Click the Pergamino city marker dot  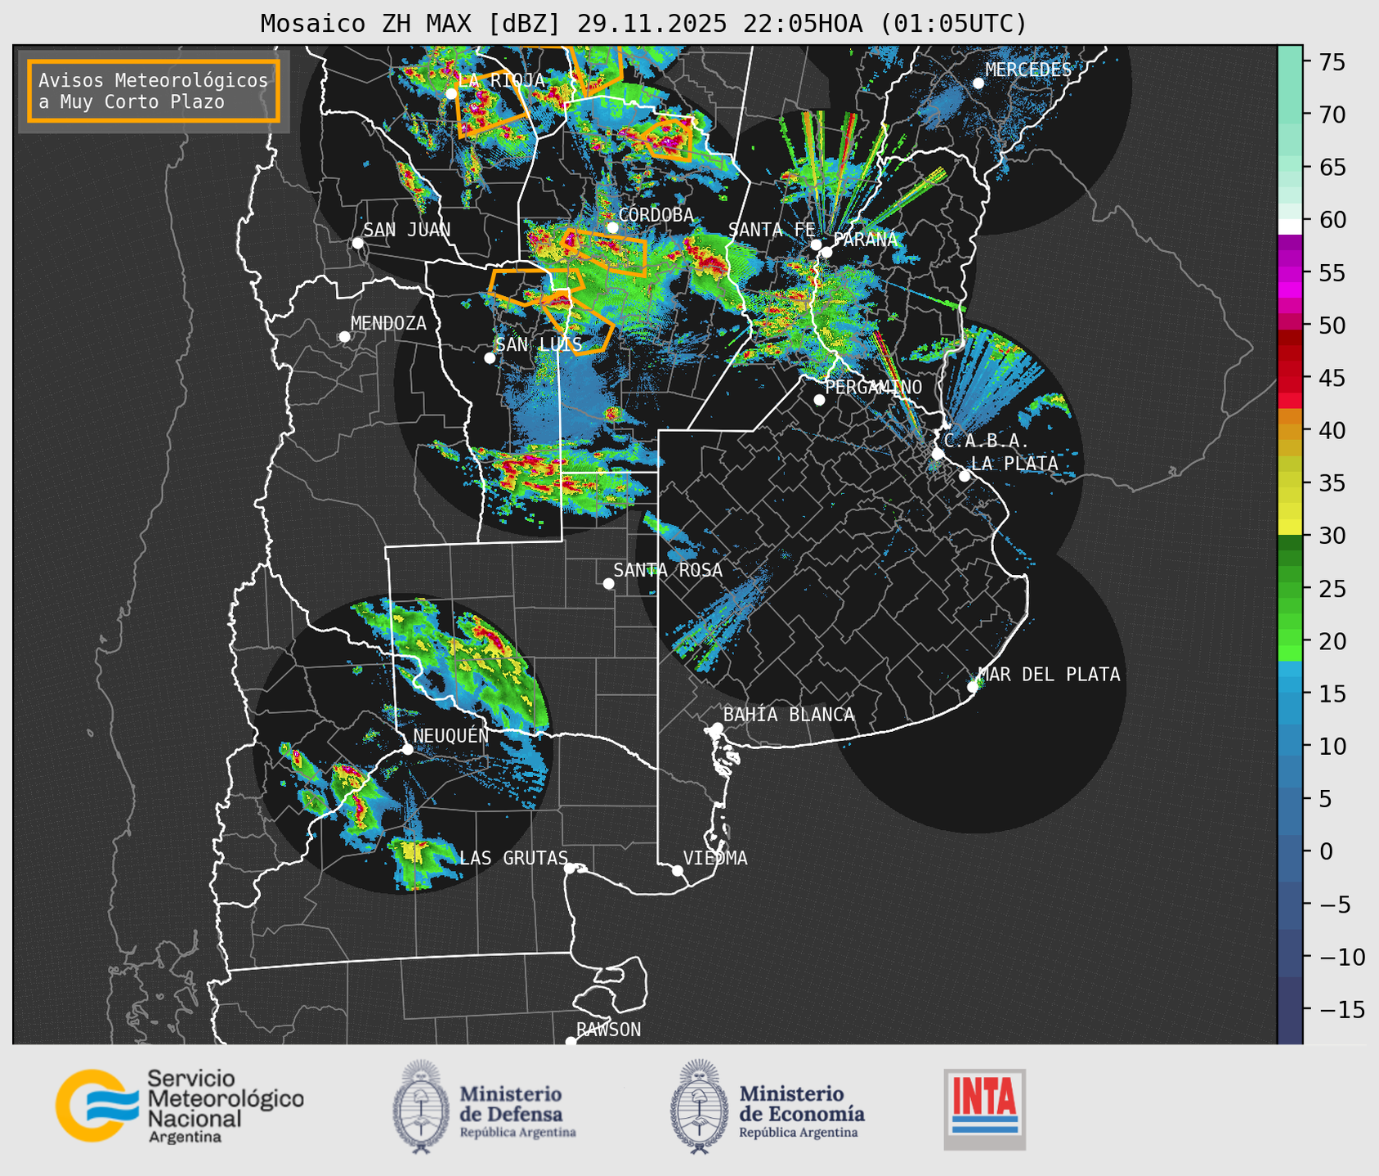click(819, 400)
